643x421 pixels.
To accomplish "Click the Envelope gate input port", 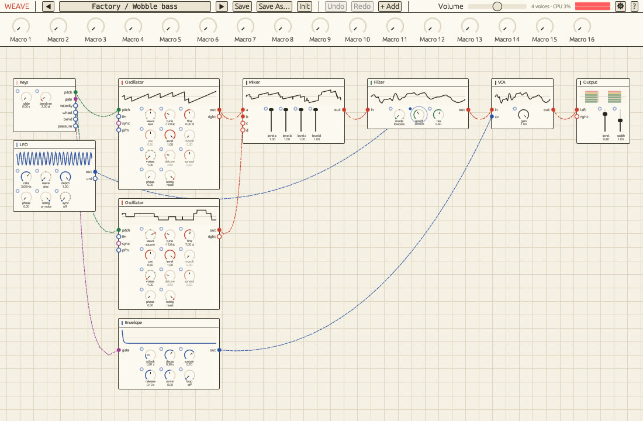I will 119,350.
